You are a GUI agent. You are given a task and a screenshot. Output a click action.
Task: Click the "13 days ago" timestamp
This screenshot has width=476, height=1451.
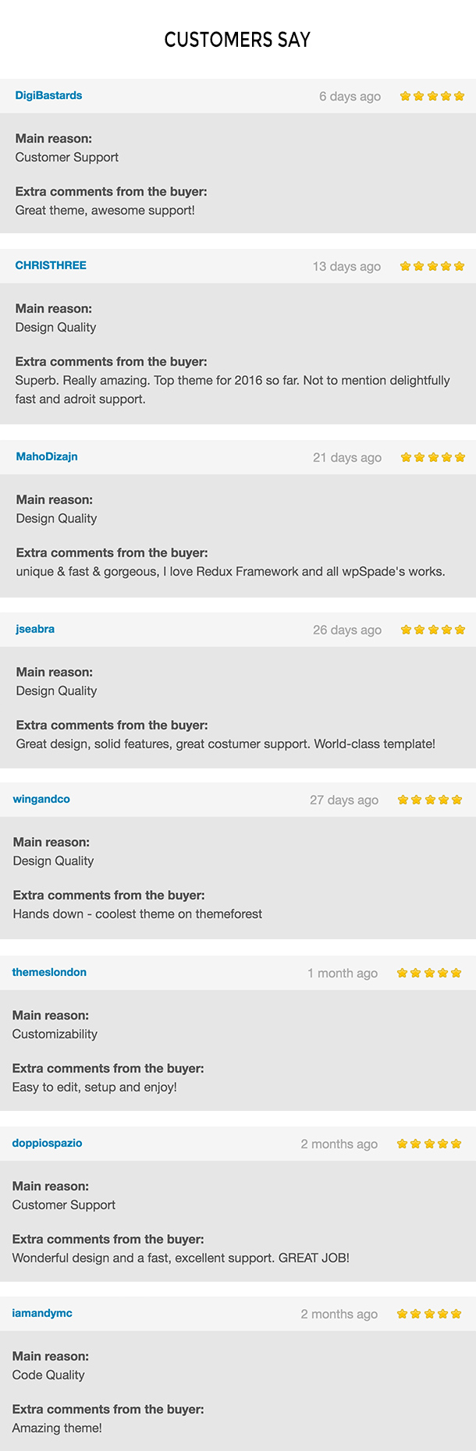click(x=346, y=266)
